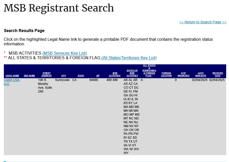Select the Sunnyvale city cell
Screen dimensions: 229x162
(62, 80)
